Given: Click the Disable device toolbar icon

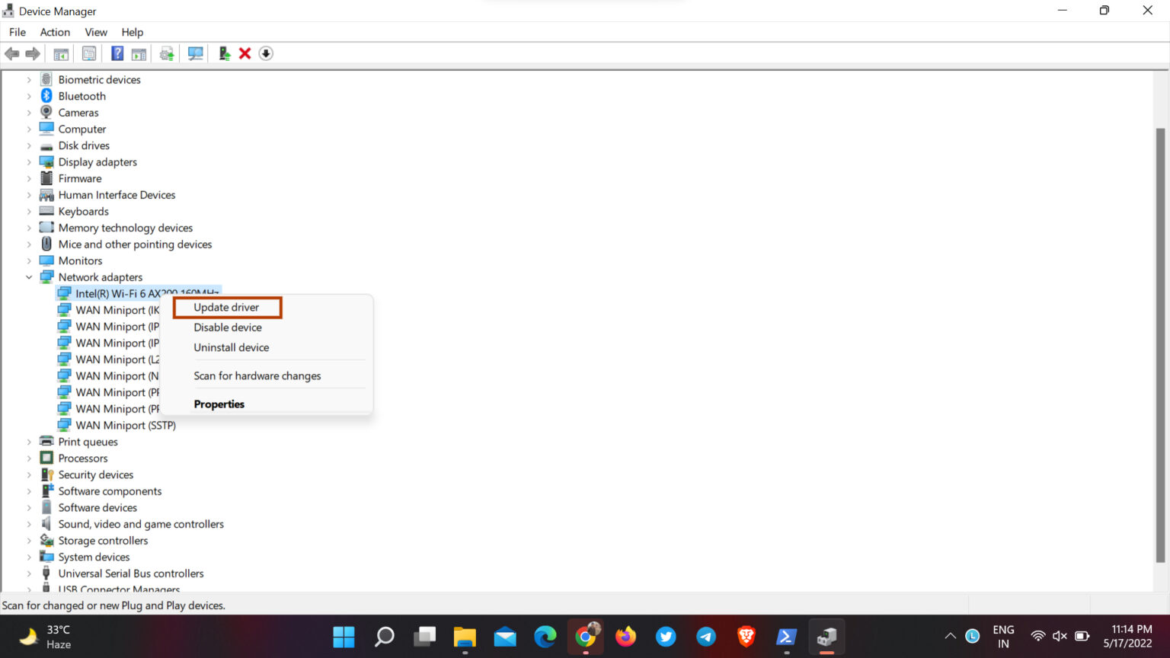Looking at the screenshot, I should [x=265, y=53].
